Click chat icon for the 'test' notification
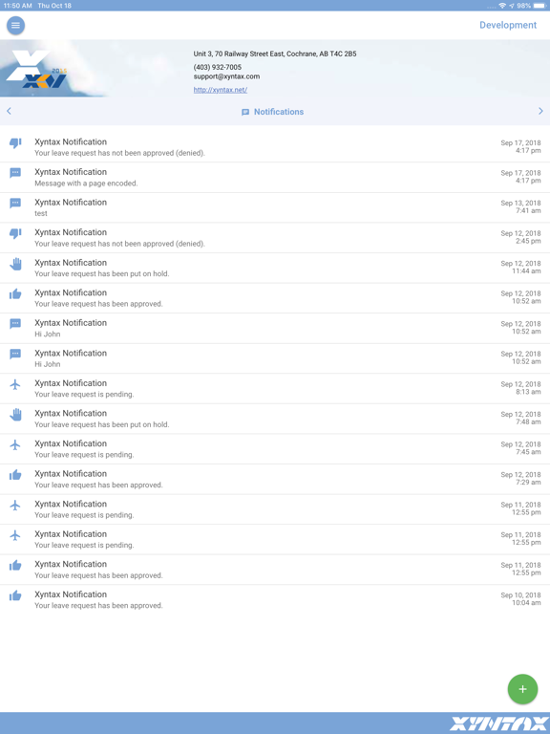 [x=15, y=204]
